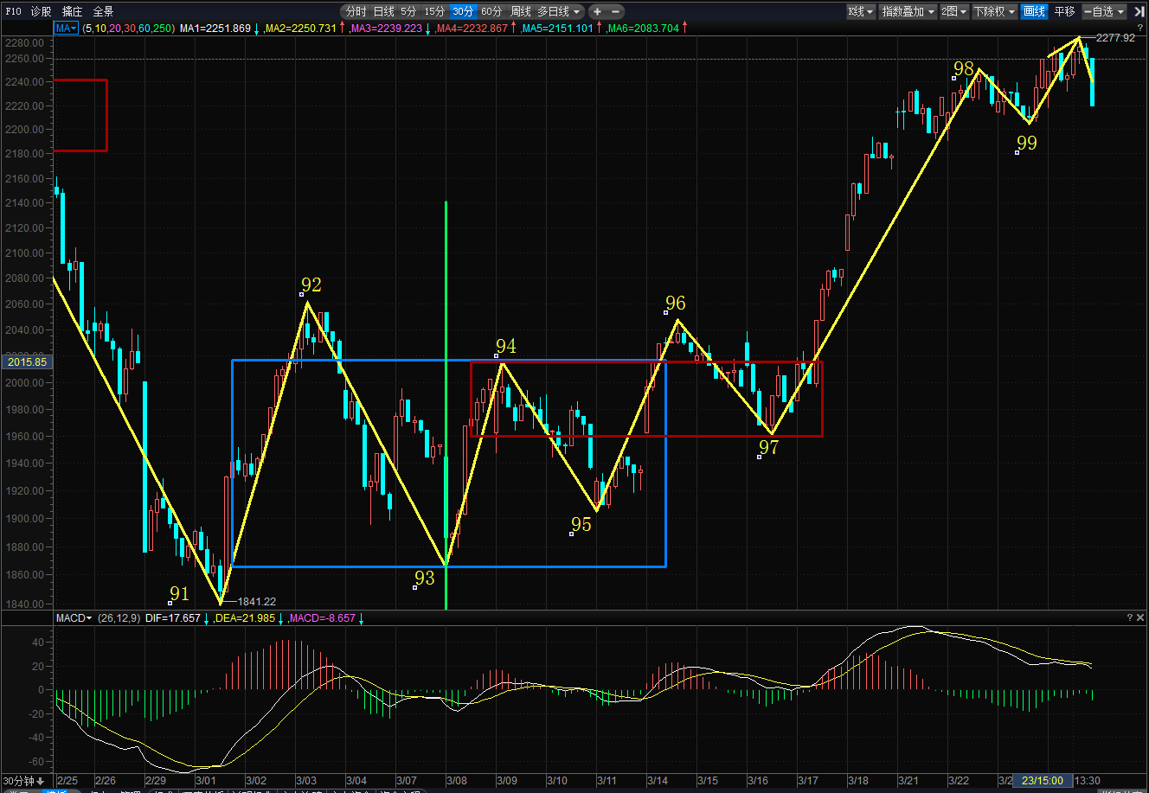Select the 1841.22 low price label

[257, 602]
